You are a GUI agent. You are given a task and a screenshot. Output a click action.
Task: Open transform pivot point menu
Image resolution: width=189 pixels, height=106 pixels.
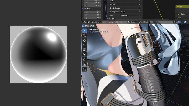[x=140, y=22]
